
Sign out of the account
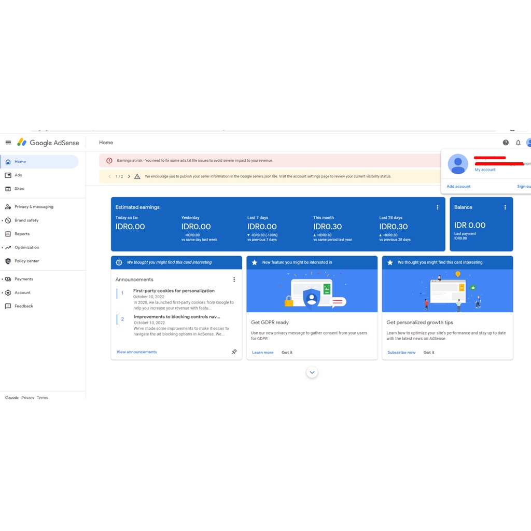[524, 186]
